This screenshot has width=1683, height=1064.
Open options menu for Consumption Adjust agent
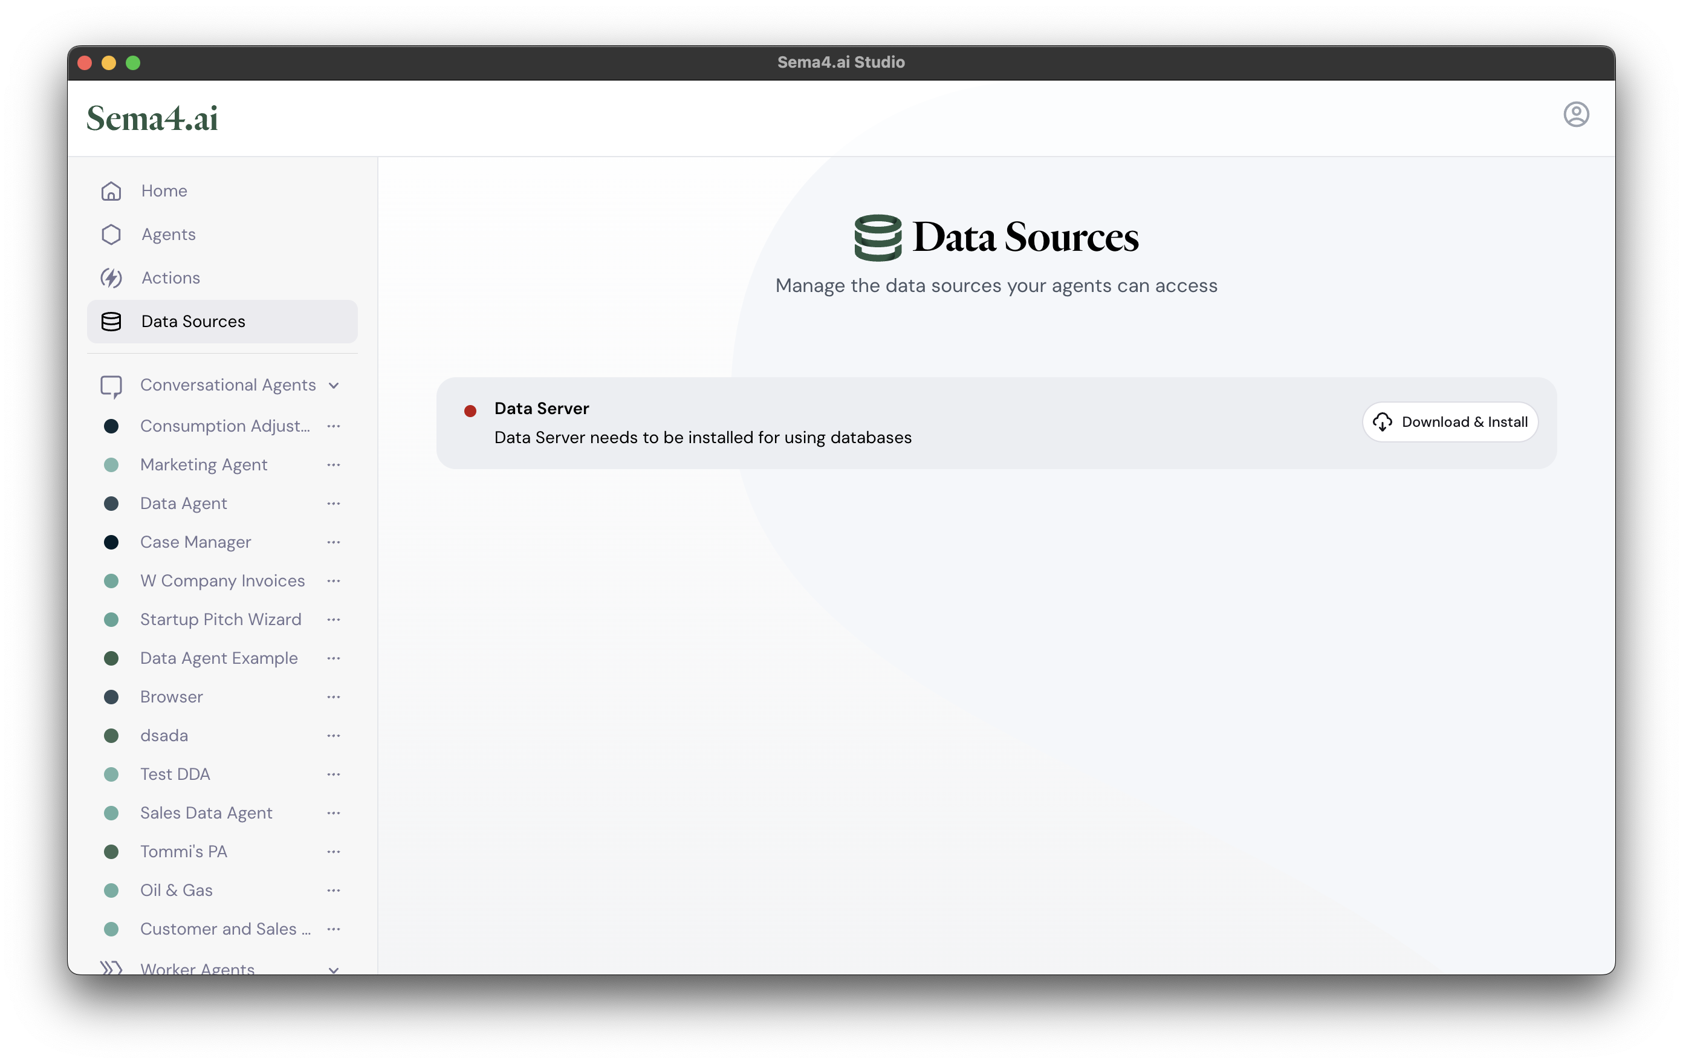333,426
